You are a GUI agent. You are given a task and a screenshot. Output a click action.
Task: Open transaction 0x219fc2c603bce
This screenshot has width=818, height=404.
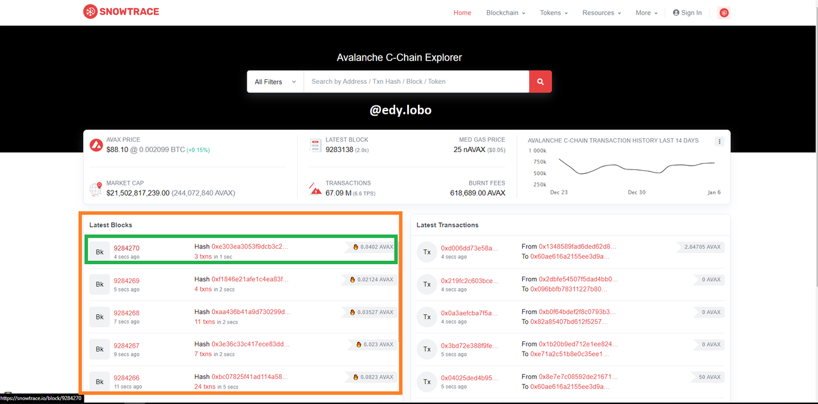pyautogui.click(x=469, y=281)
